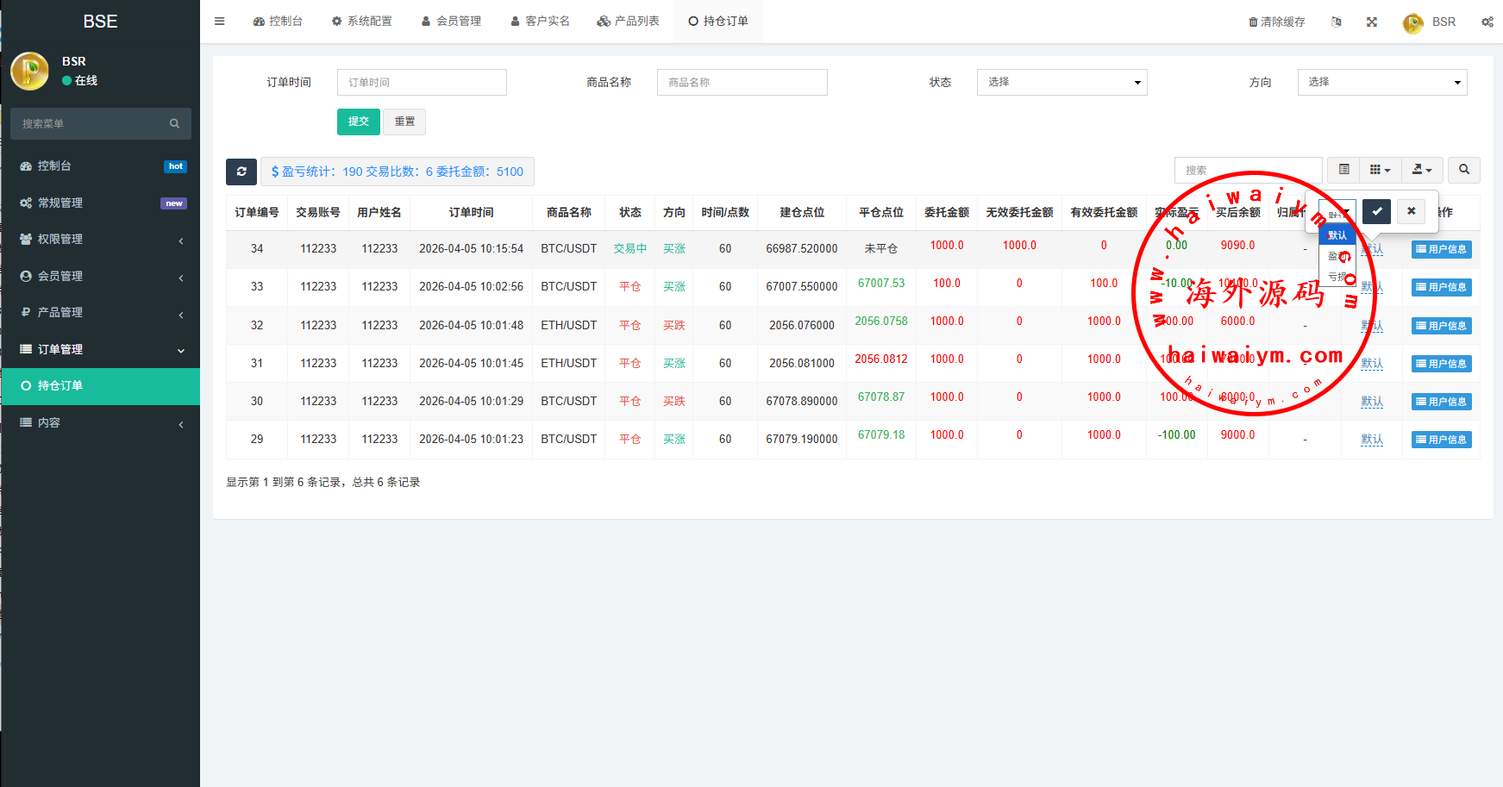The image size is (1503, 787).
Task: Click the language translate icon
Action: pyautogui.click(x=1336, y=22)
